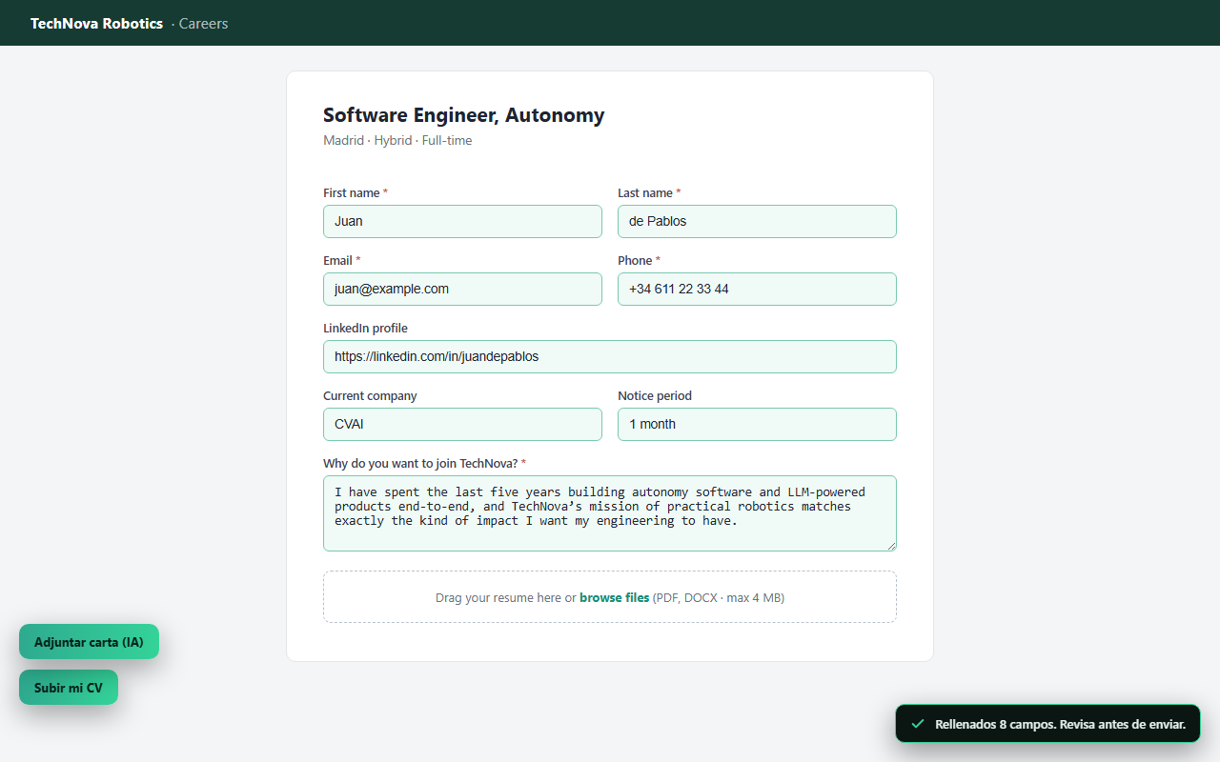Click the TechNova Robotics brand name
This screenshot has width=1220, height=762.
[x=96, y=23]
